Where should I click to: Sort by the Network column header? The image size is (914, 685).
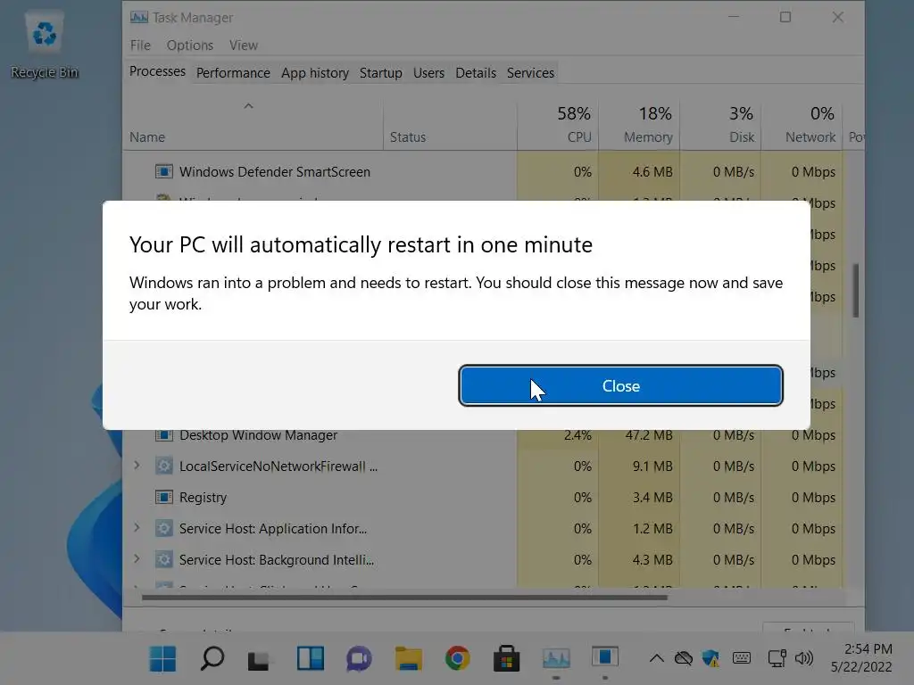point(802,125)
